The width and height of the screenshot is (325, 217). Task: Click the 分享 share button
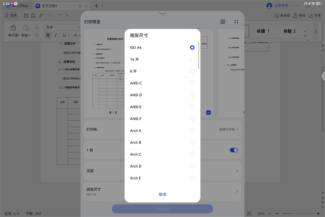315,16
